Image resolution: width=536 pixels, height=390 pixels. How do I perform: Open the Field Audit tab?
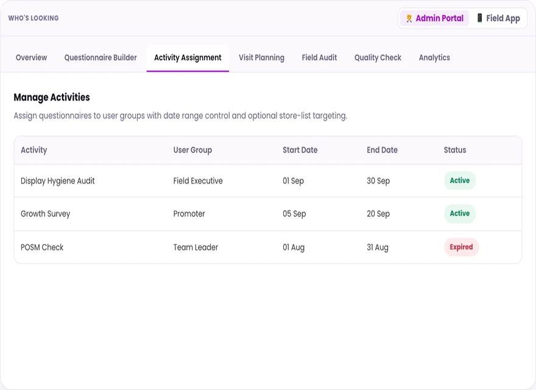click(x=319, y=57)
